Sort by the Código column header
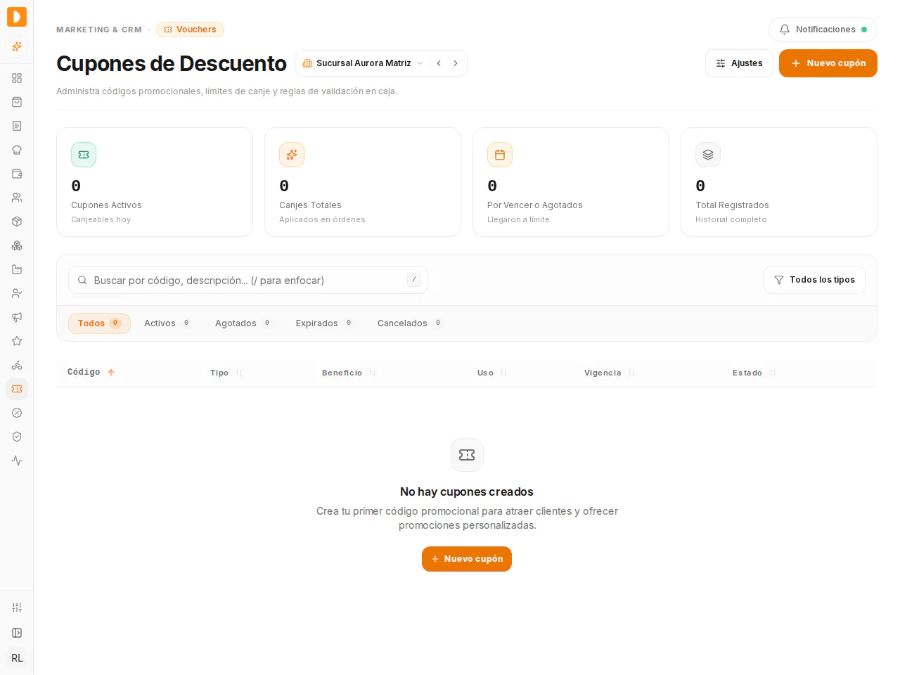The image size is (900, 675). pos(91,373)
